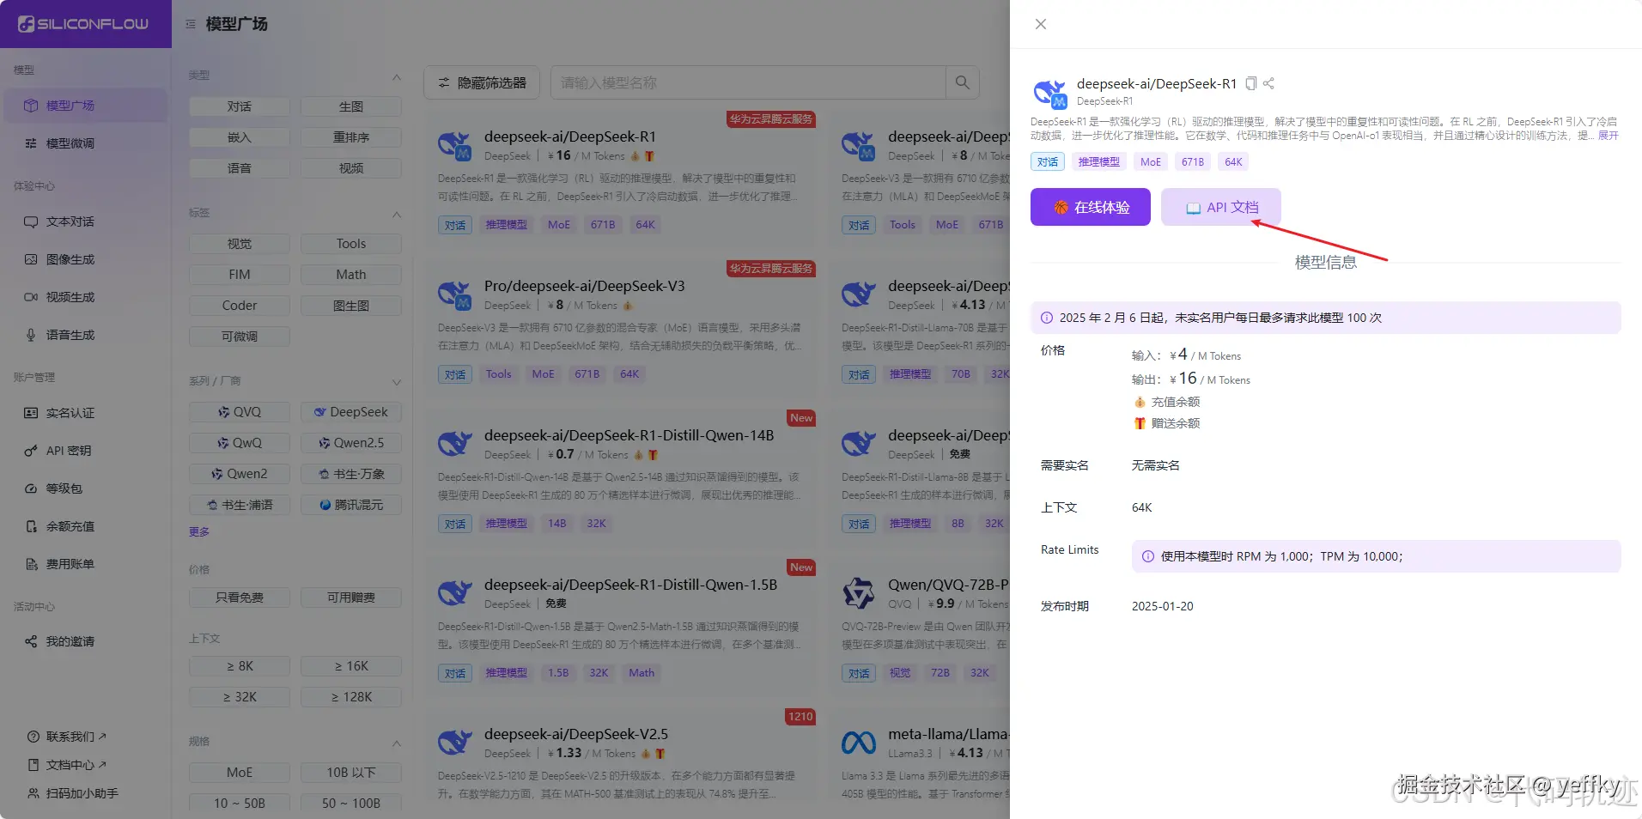Collapse the 标签 filter section

pos(397,213)
